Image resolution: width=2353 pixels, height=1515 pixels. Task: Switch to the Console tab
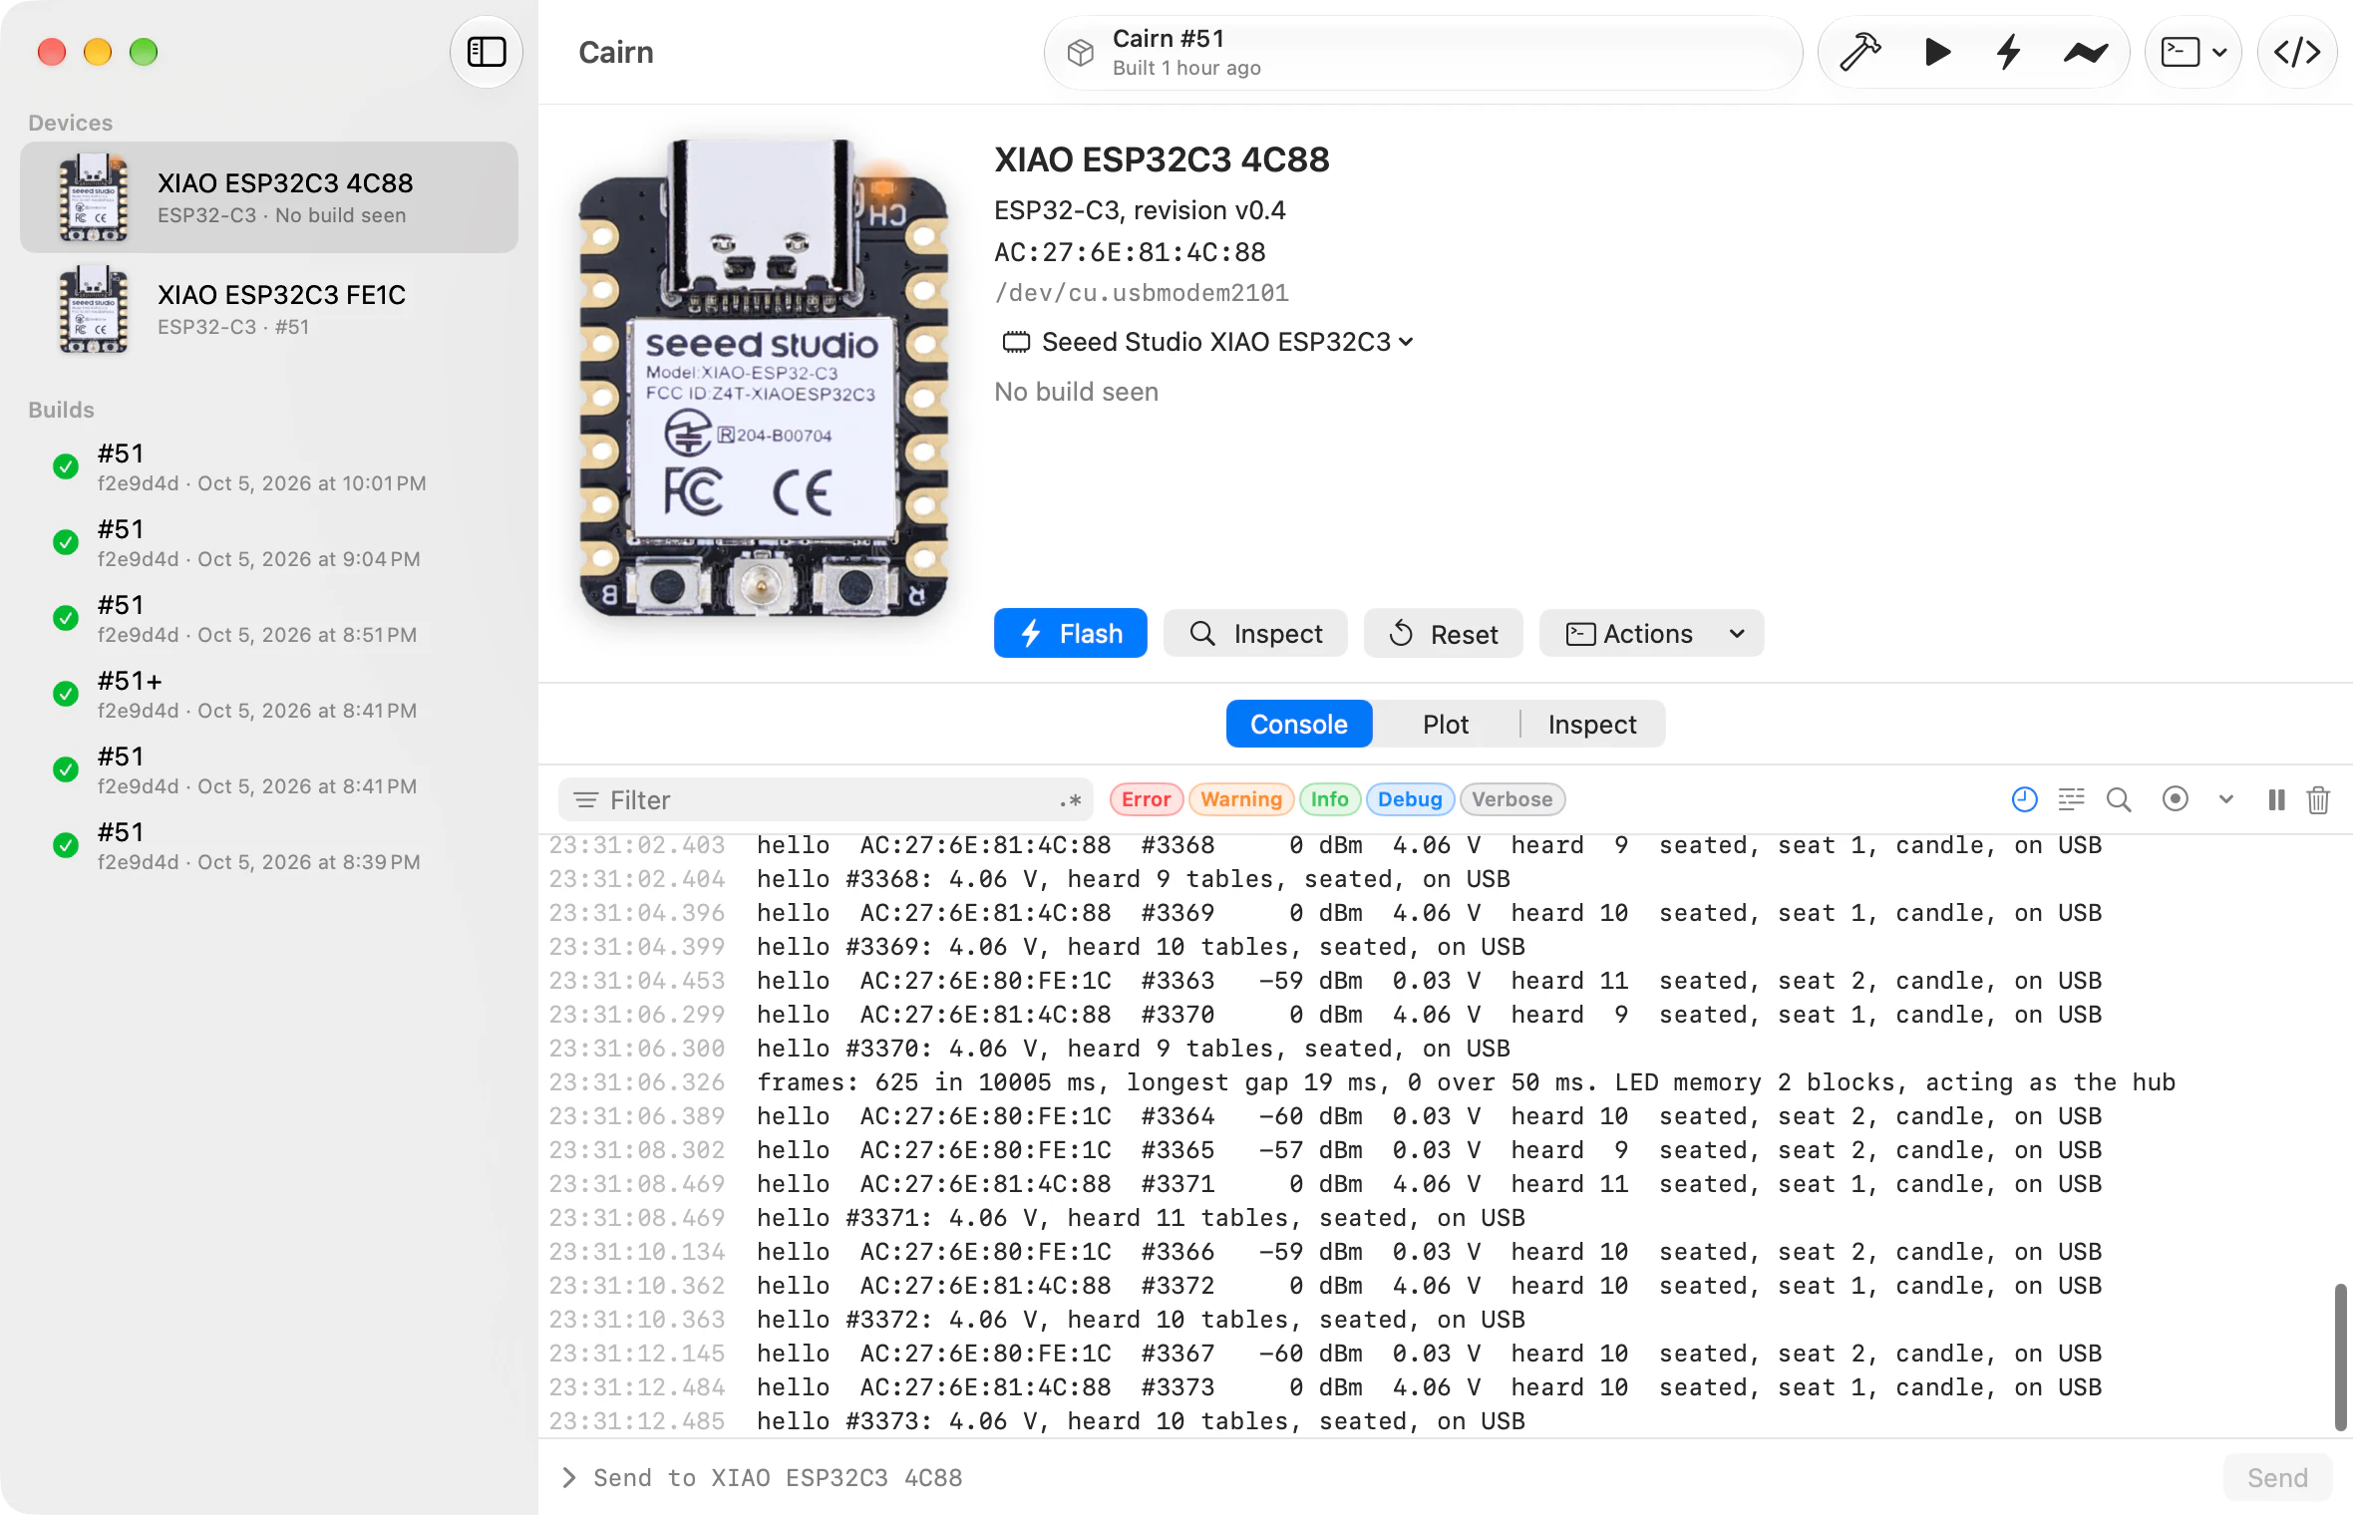[x=1299, y=725]
